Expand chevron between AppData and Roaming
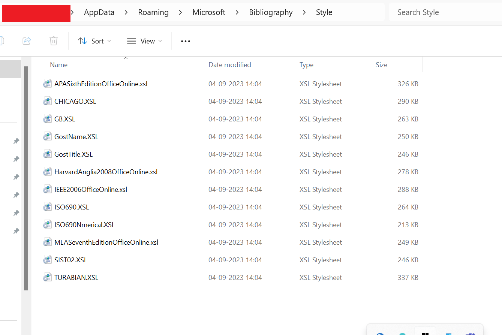Screen dimensions: 502x335 [126, 12]
